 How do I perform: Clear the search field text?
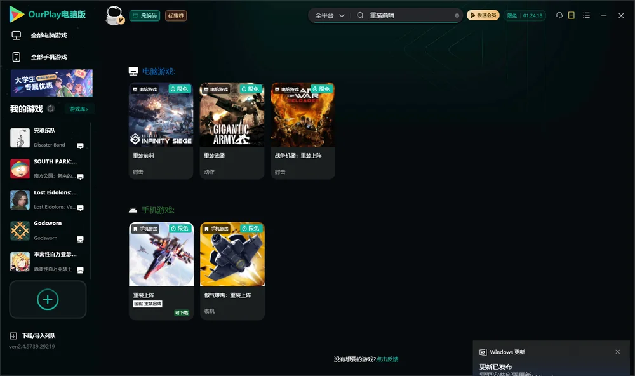pos(457,15)
